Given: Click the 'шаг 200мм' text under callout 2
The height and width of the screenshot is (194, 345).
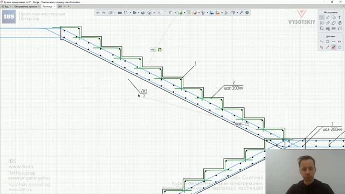Looking at the screenshot, I should [233, 88].
